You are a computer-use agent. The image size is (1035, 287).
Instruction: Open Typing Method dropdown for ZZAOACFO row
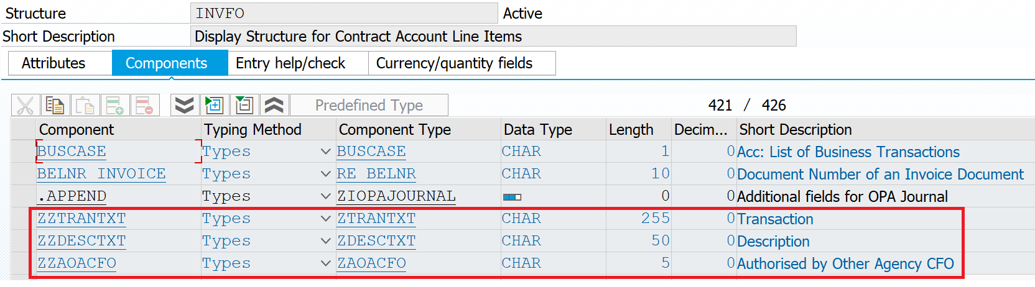pos(325,263)
